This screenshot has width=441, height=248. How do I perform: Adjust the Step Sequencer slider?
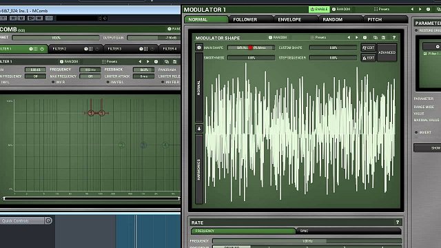pos(333,58)
